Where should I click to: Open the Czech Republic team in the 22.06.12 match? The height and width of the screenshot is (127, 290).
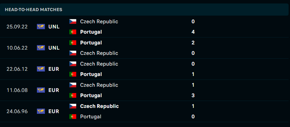click(x=99, y=64)
